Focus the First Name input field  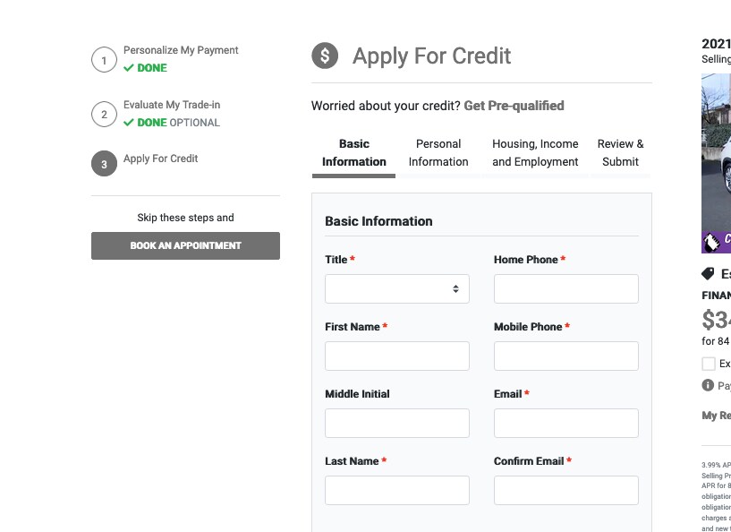tap(397, 356)
